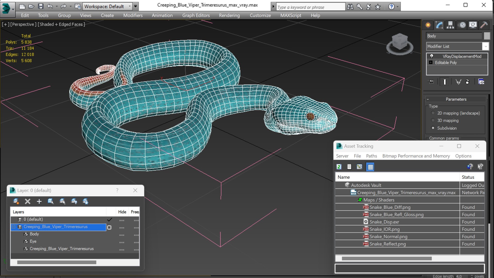Click the Tree View icon in Asset Tracking

[359, 167]
